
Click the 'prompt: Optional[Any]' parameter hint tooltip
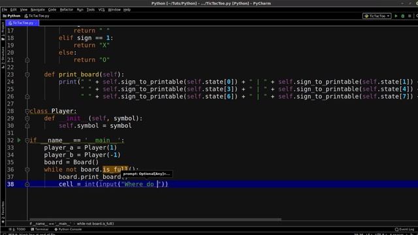(146, 174)
